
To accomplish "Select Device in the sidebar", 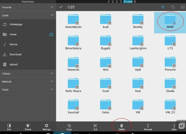I will click(x=28, y=44).
